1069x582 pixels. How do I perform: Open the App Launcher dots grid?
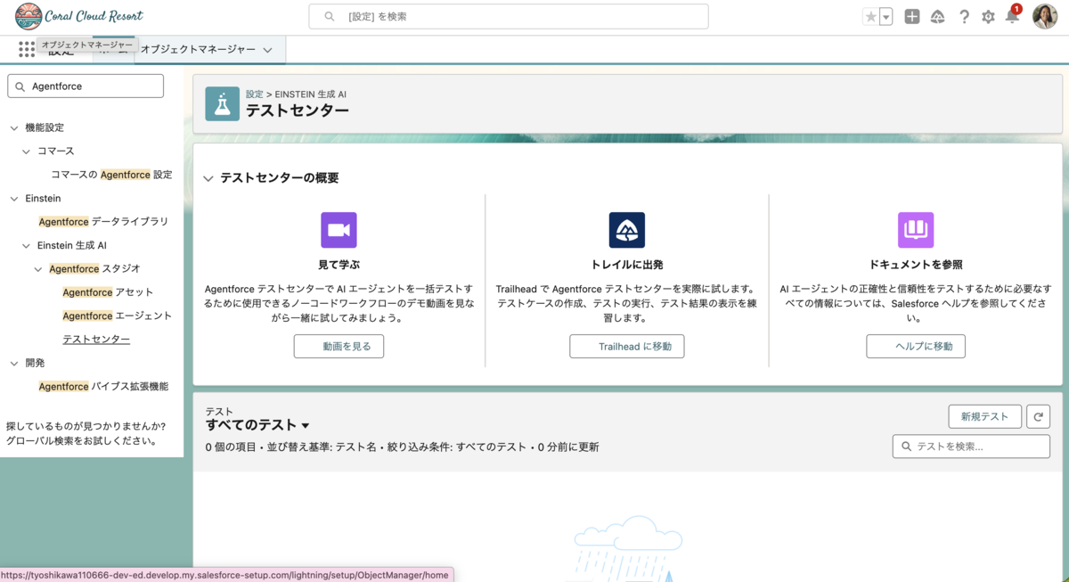27,50
